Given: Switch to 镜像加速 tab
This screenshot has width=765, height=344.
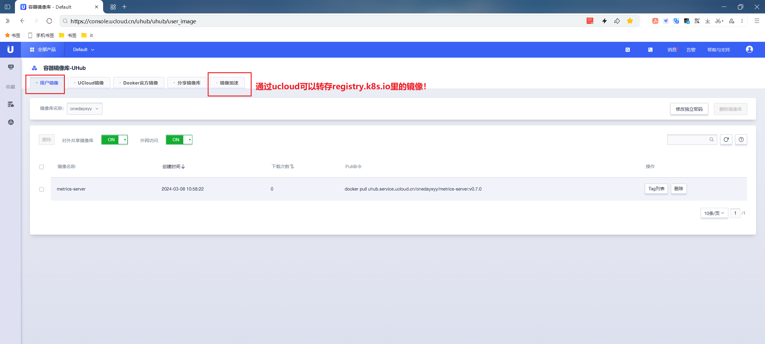Looking at the screenshot, I should (227, 83).
